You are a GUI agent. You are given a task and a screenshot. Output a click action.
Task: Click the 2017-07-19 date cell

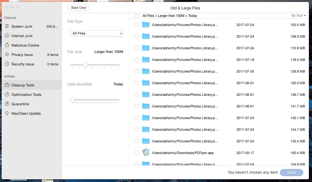pyautogui.click(x=245, y=60)
